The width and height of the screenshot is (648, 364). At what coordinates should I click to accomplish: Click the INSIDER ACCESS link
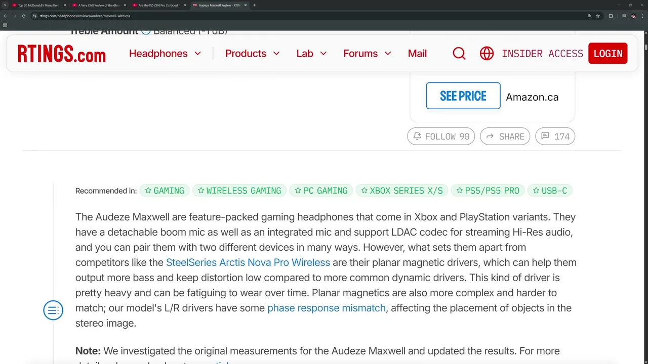pos(542,54)
